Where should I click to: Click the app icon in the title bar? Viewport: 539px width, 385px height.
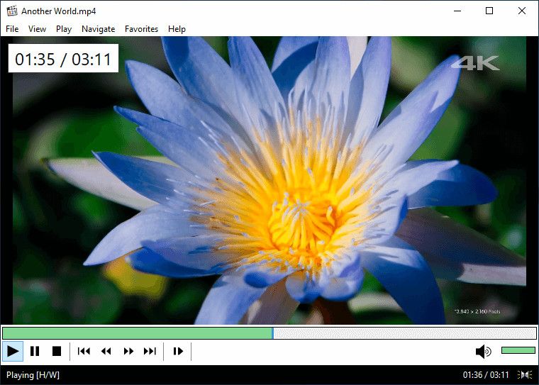11,11
